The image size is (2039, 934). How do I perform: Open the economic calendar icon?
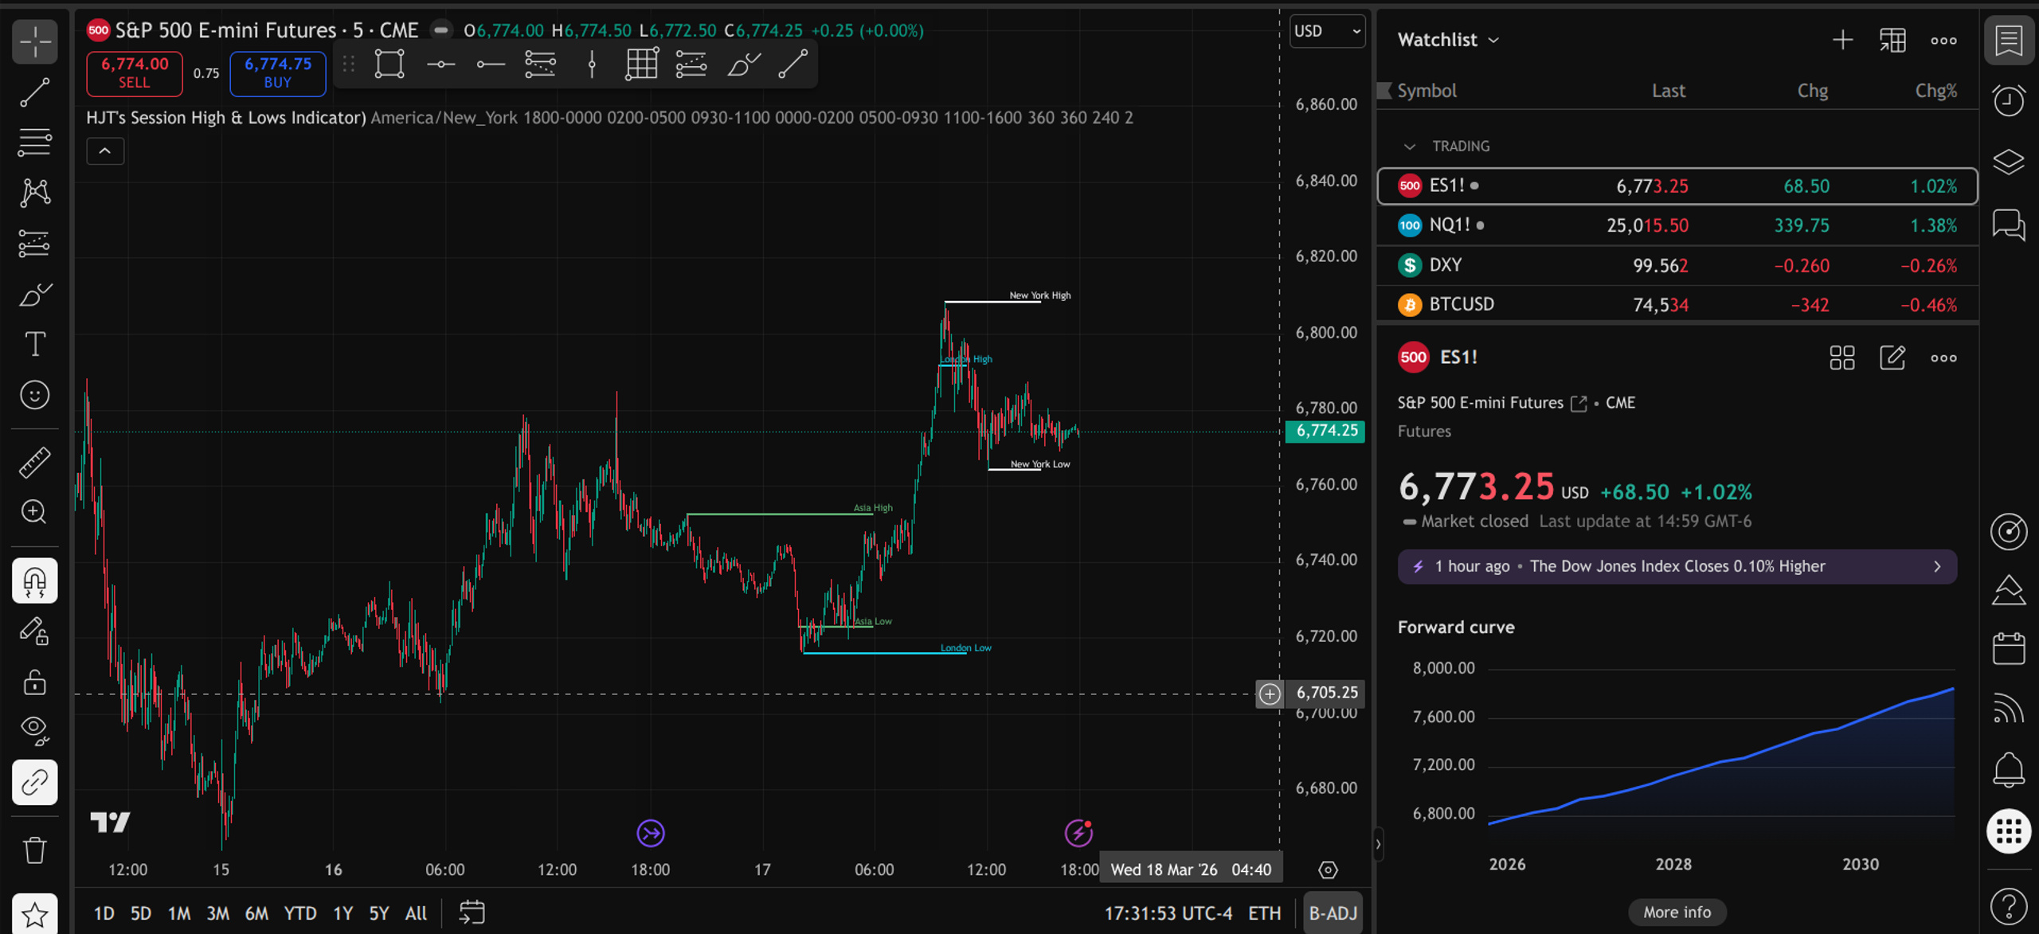[2008, 649]
